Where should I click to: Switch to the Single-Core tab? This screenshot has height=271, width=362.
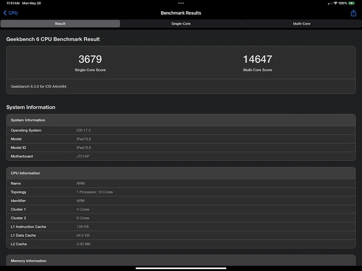click(x=181, y=23)
